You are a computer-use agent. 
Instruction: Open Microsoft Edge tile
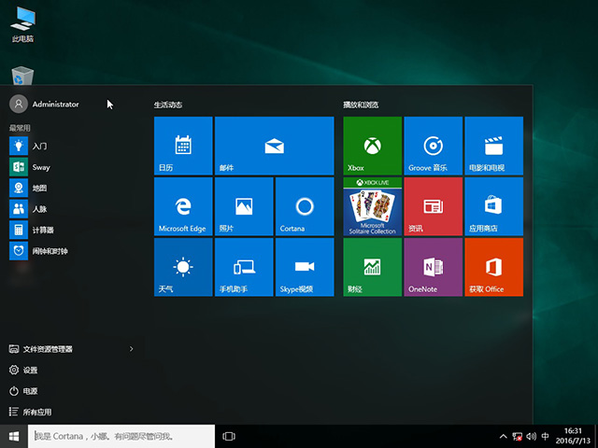click(183, 206)
